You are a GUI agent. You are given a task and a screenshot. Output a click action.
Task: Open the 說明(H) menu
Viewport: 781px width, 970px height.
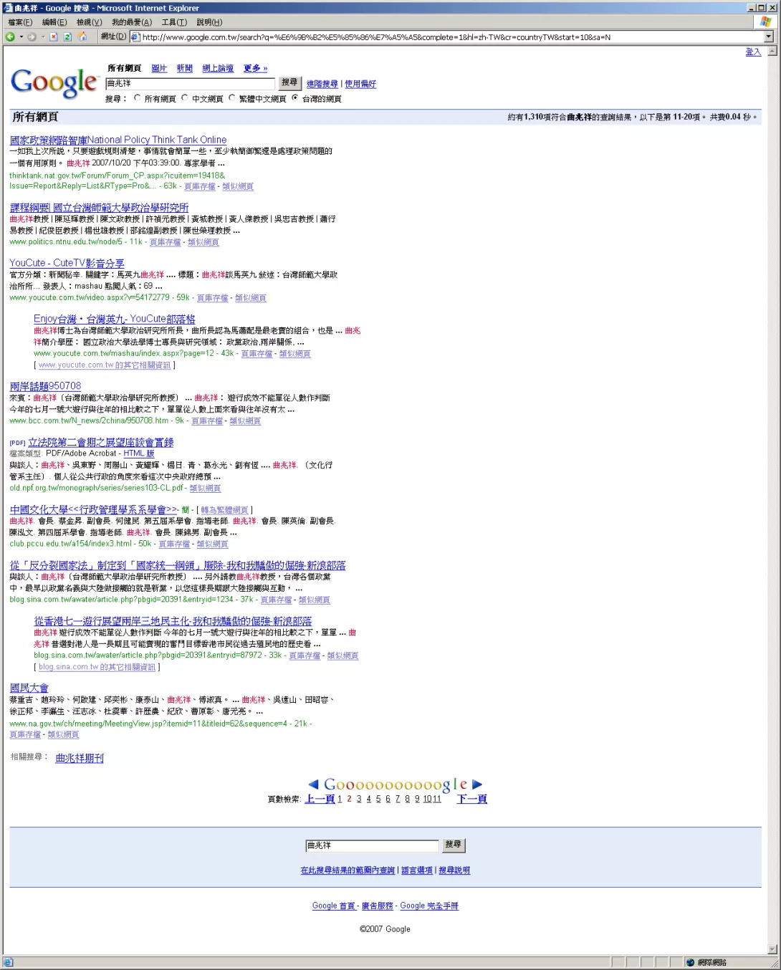(x=209, y=22)
